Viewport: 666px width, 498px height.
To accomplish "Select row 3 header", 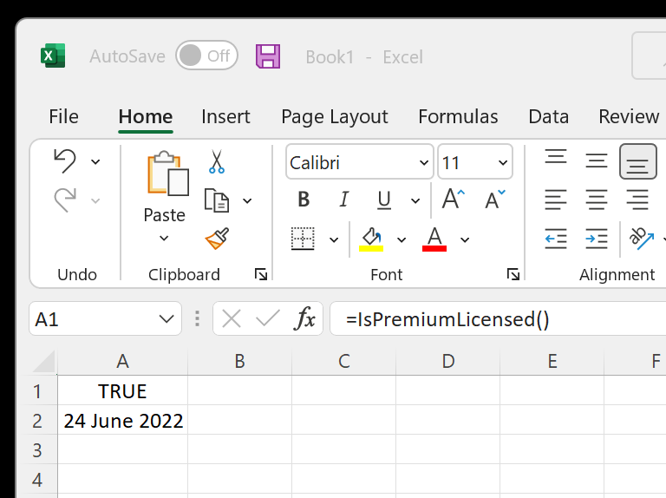I will click(x=37, y=450).
